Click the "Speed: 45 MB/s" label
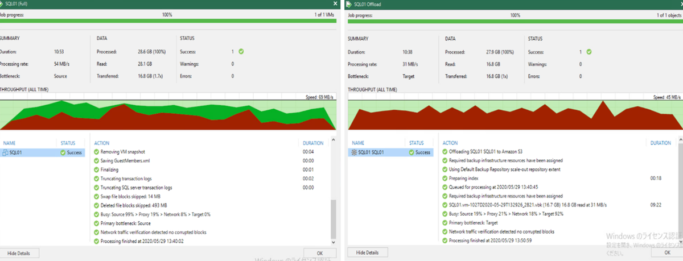The width and height of the screenshot is (683, 261). point(668,97)
